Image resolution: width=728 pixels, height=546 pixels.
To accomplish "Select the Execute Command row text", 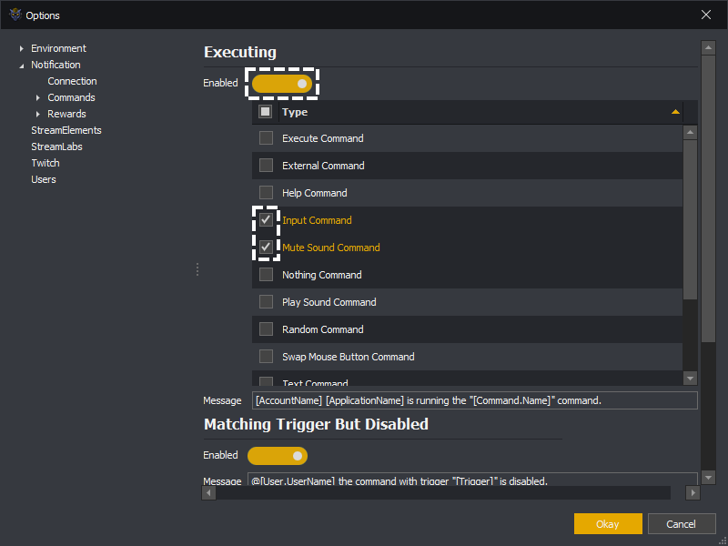I will click(323, 138).
